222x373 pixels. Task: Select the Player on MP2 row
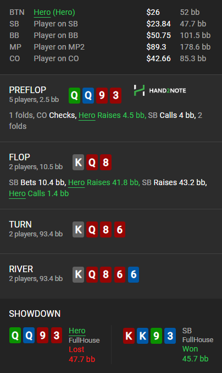pyautogui.click(x=110, y=47)
